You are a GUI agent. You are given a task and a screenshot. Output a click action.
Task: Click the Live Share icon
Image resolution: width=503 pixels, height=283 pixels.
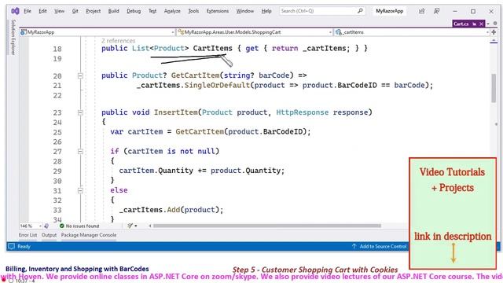point(422,11)
